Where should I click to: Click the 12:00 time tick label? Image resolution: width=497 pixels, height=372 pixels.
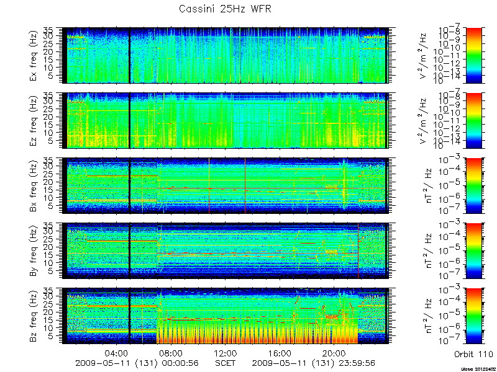[226, 353]
